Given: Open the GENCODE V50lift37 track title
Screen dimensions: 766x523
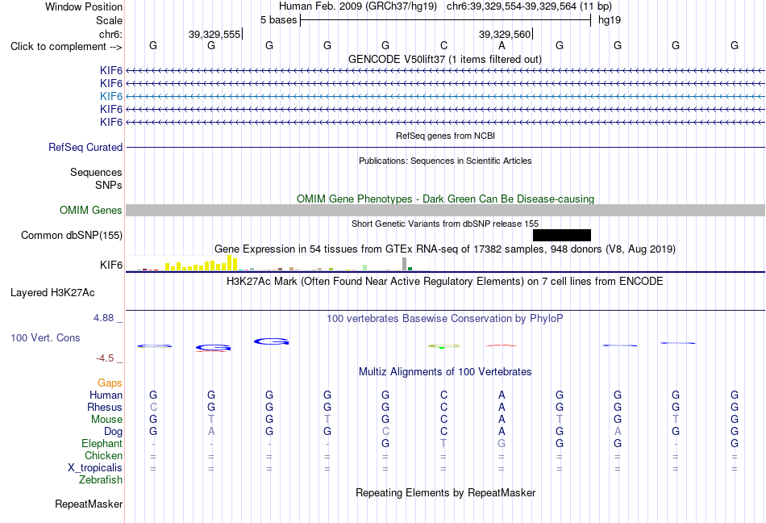Looking at the screenshot, I should pyautogui.click(x=445, y=59).
